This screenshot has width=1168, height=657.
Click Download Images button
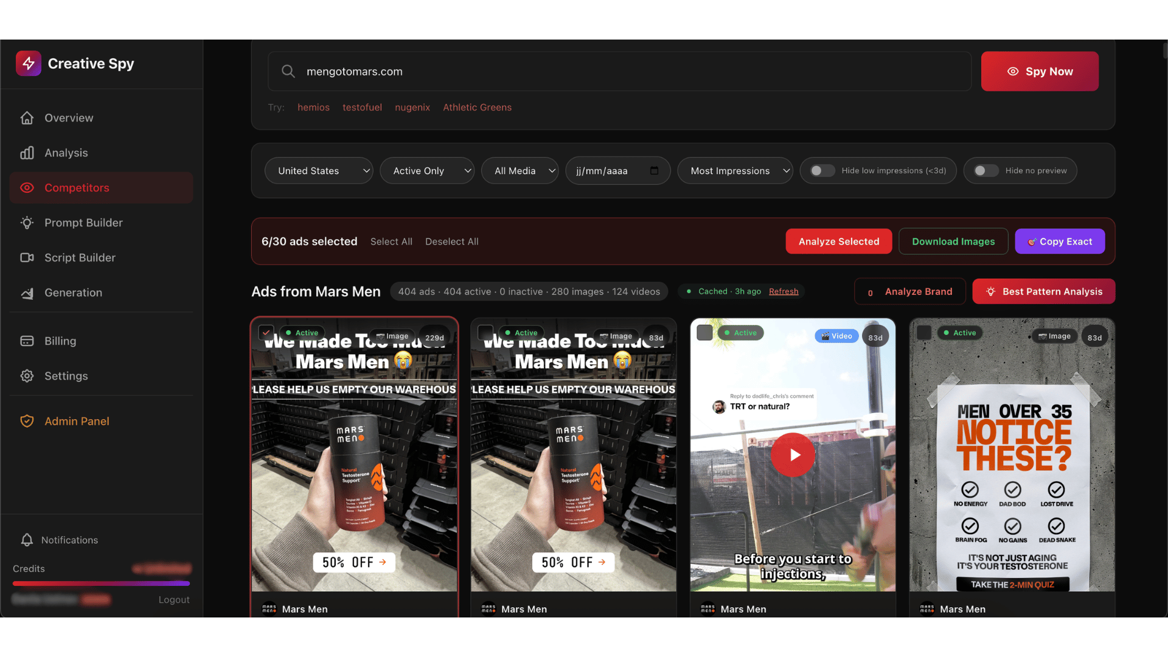coord(953,242)
